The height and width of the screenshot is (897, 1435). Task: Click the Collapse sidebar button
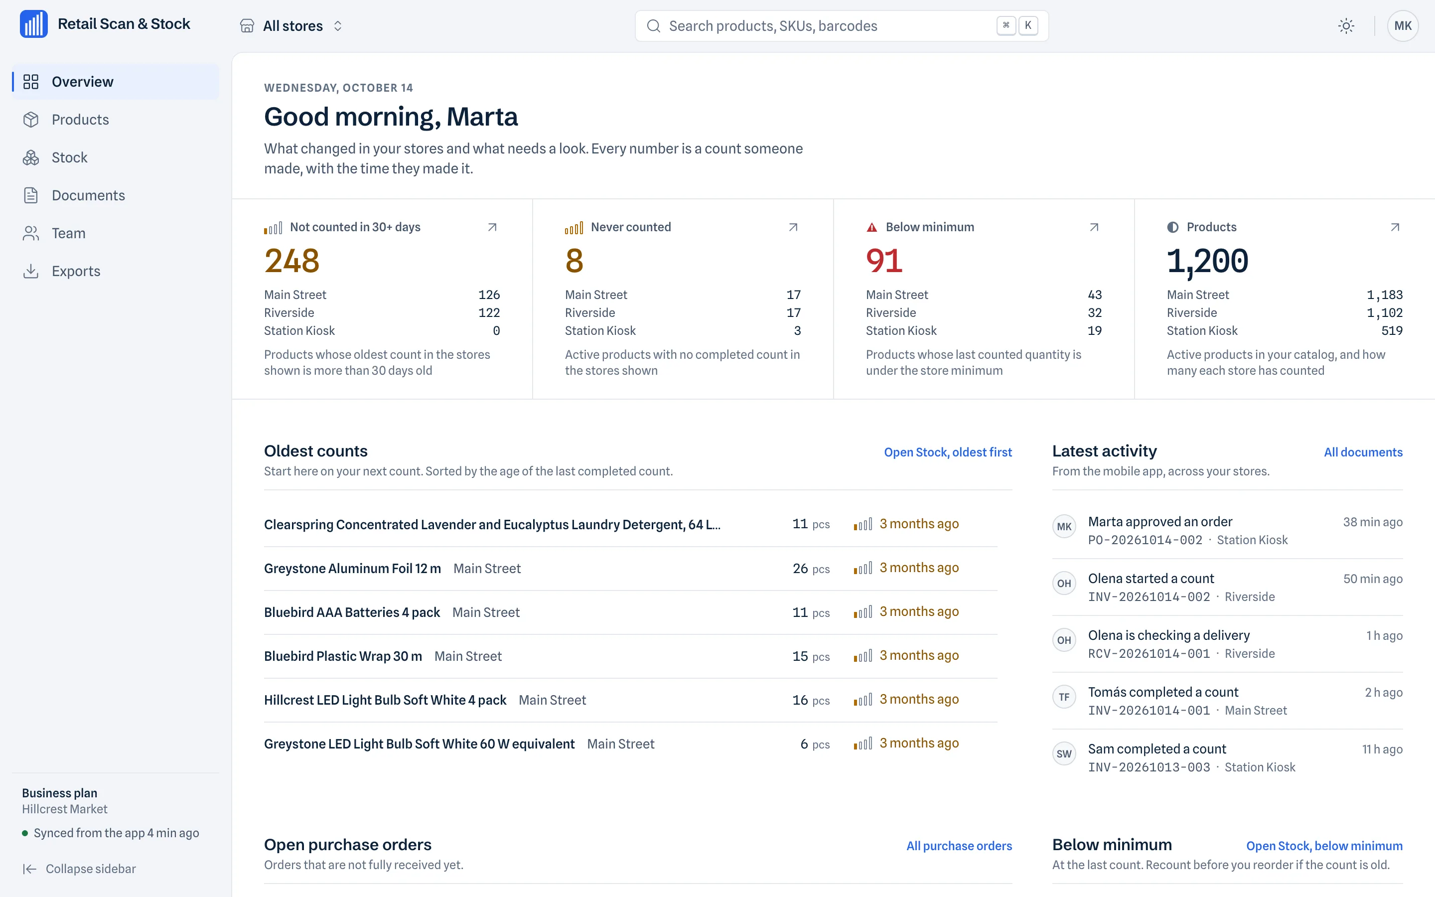point(79,869)
